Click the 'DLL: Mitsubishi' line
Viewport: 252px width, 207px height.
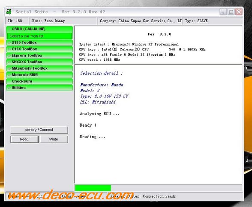coord(98,102)
